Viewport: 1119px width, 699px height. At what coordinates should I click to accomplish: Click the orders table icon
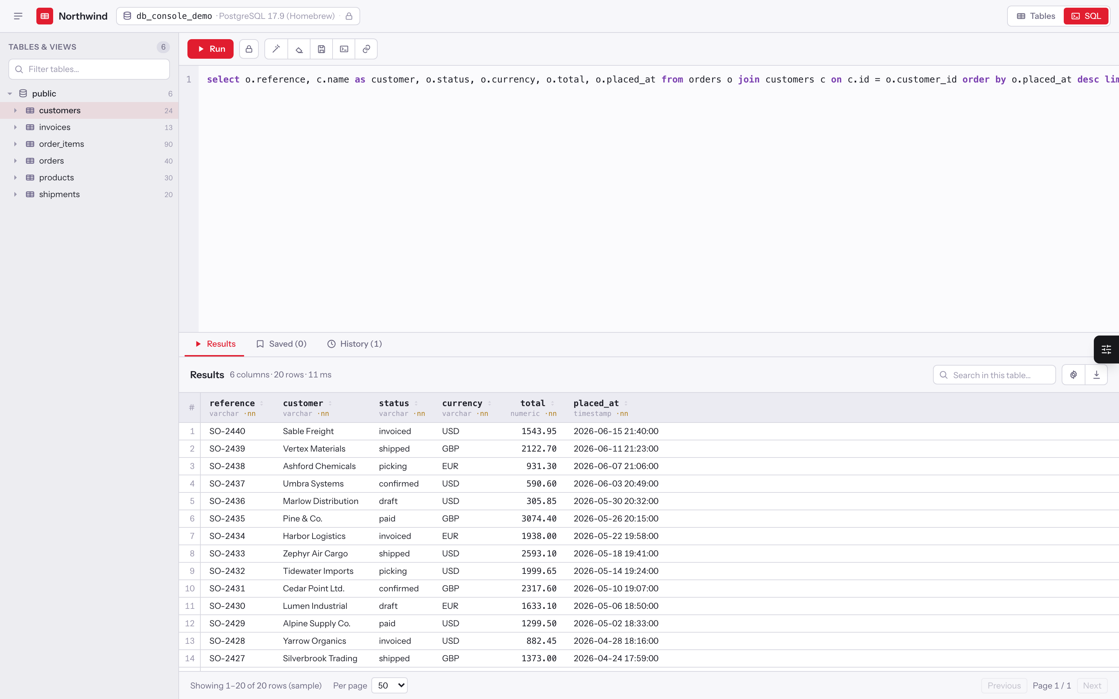(x=30, y=161)
